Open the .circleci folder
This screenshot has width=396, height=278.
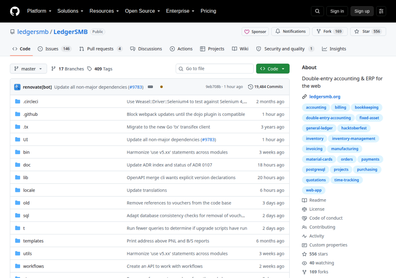(x=31, y=102)
